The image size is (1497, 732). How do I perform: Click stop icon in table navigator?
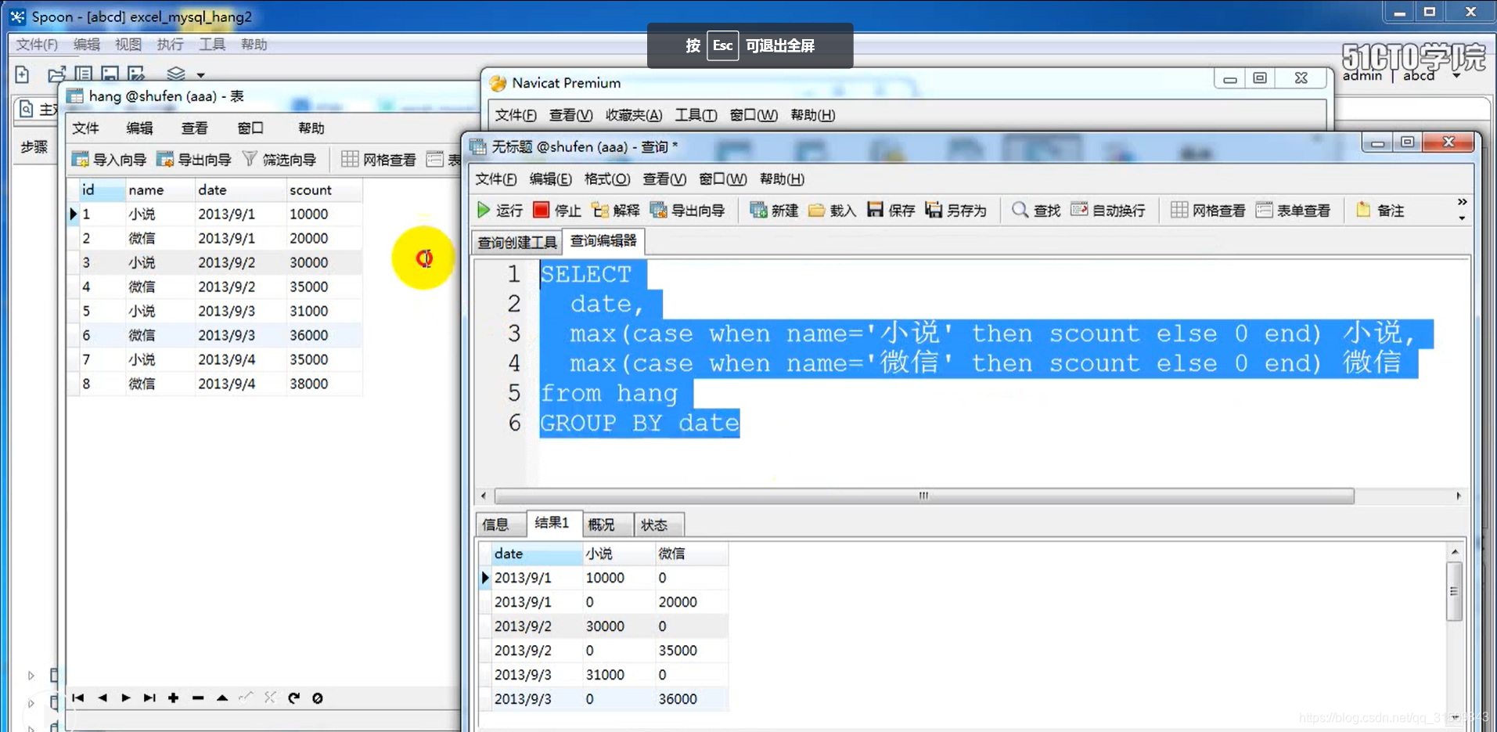coord(318,698)
